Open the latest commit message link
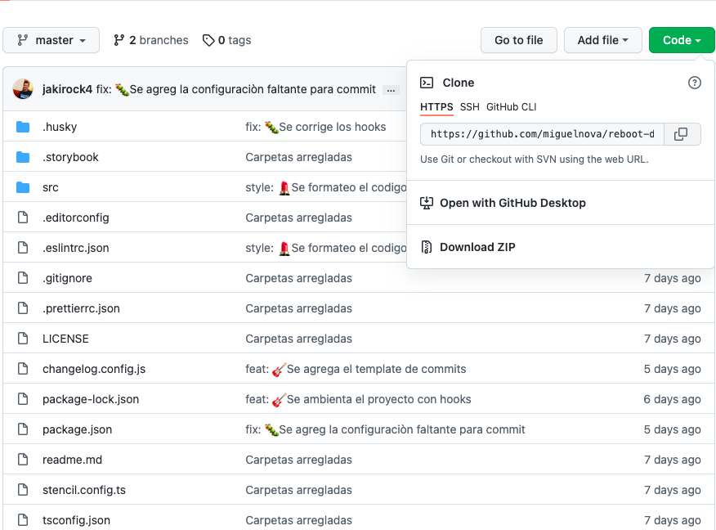Image resolution: width=716 pixels, height=530 pixels. click(236, 89)
